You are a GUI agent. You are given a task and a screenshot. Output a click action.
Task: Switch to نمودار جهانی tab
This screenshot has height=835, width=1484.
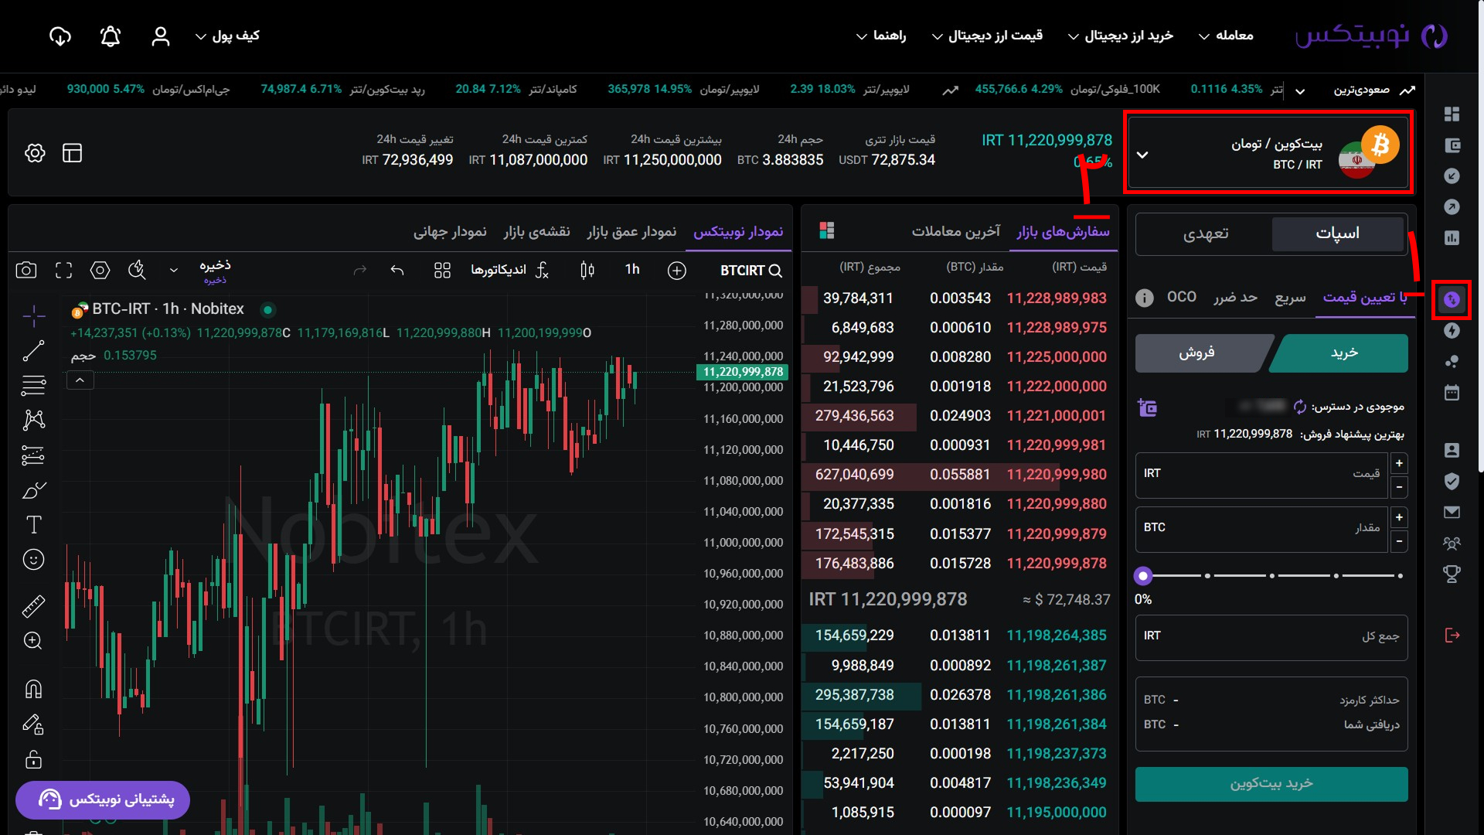pos(450,231)
